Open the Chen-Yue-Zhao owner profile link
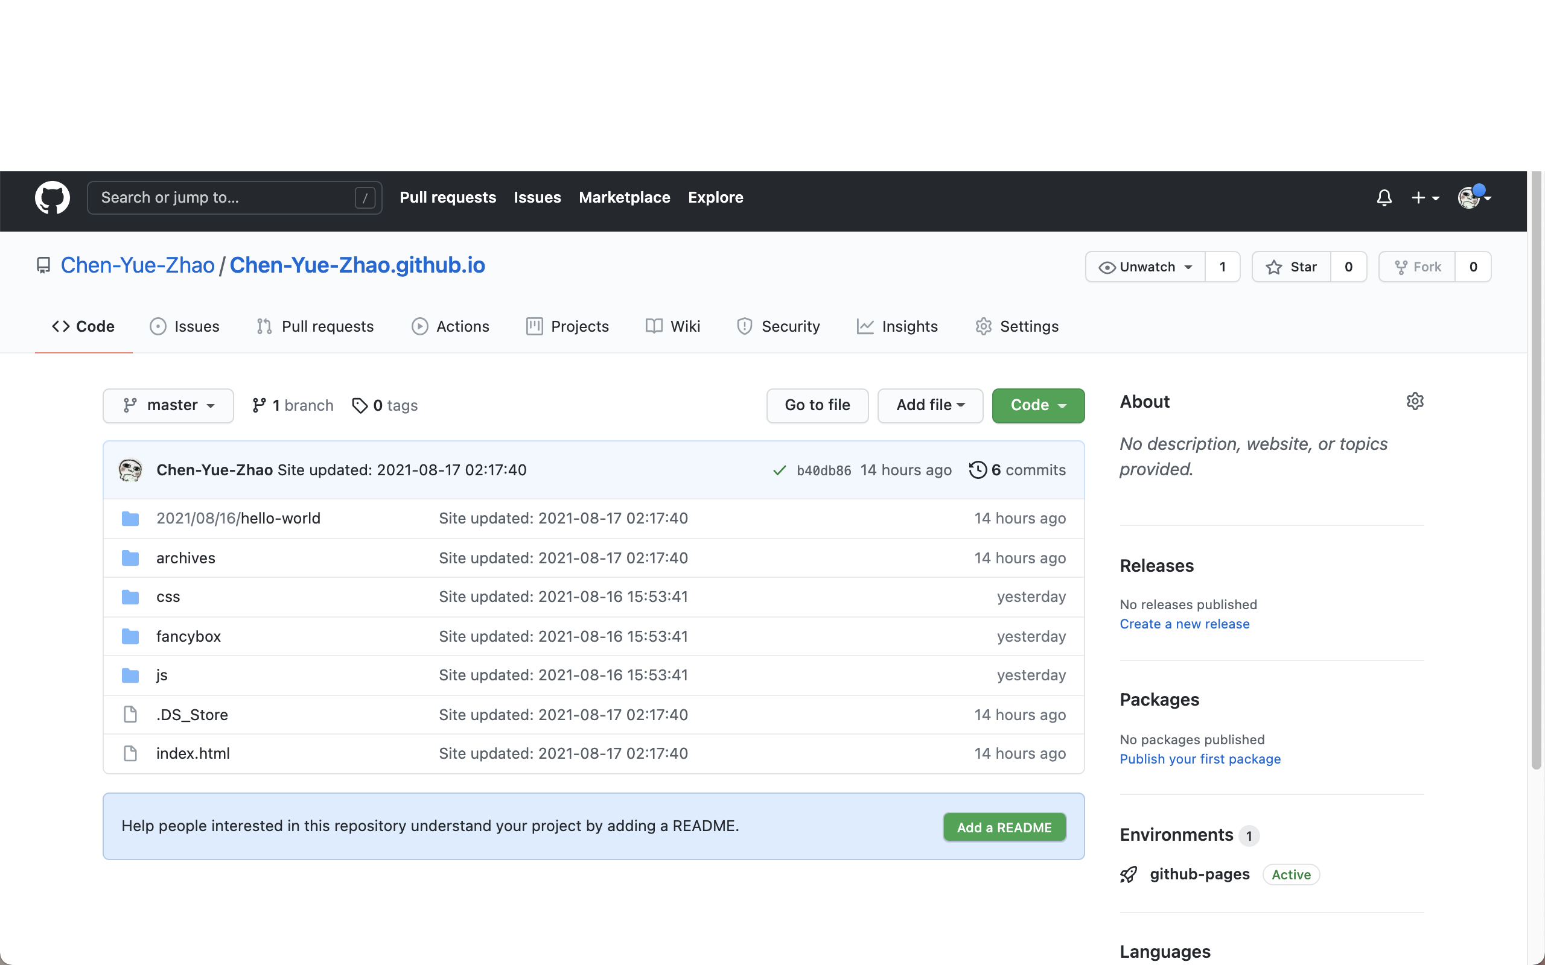 [137, 265]
